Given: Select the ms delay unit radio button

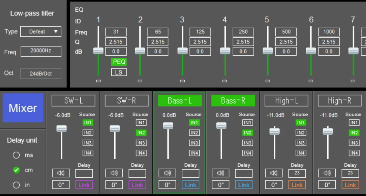Looking at the screenshot, I should pyautogui.click(x=16, y=155).
